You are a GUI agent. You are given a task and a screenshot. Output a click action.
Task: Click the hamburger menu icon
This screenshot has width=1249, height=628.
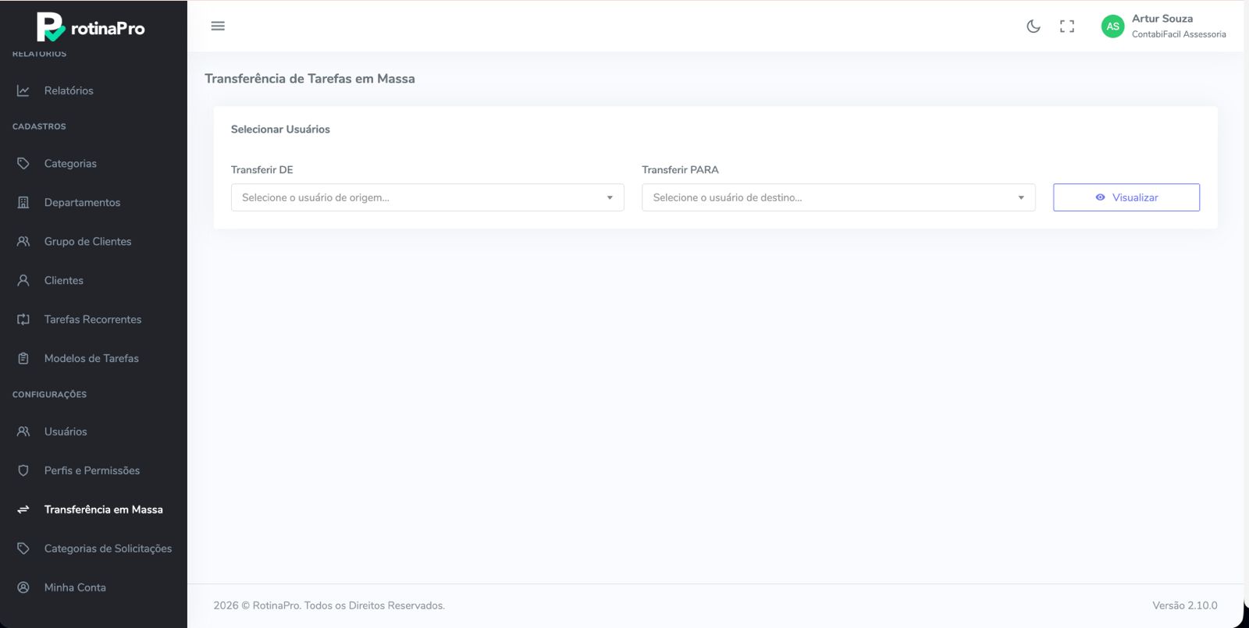pyautogui.click(x=218, y=26)
